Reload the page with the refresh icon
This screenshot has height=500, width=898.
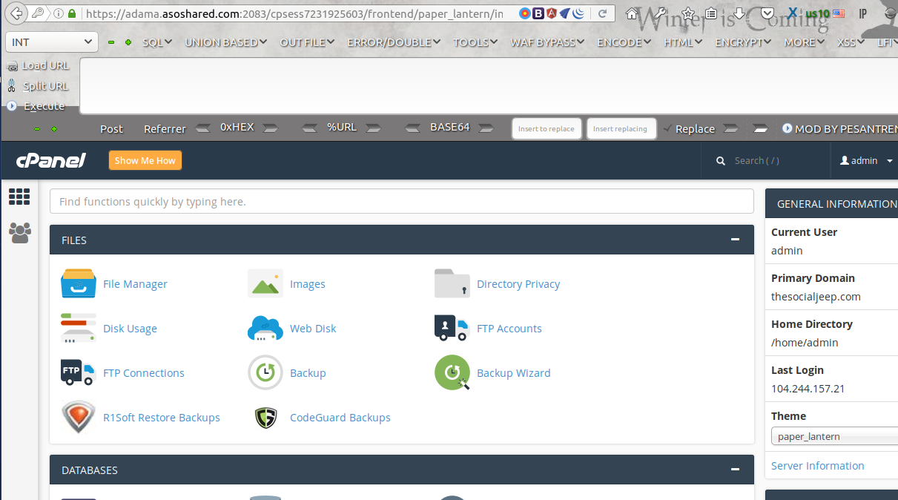pyautogui.click(x=603, y=13)
